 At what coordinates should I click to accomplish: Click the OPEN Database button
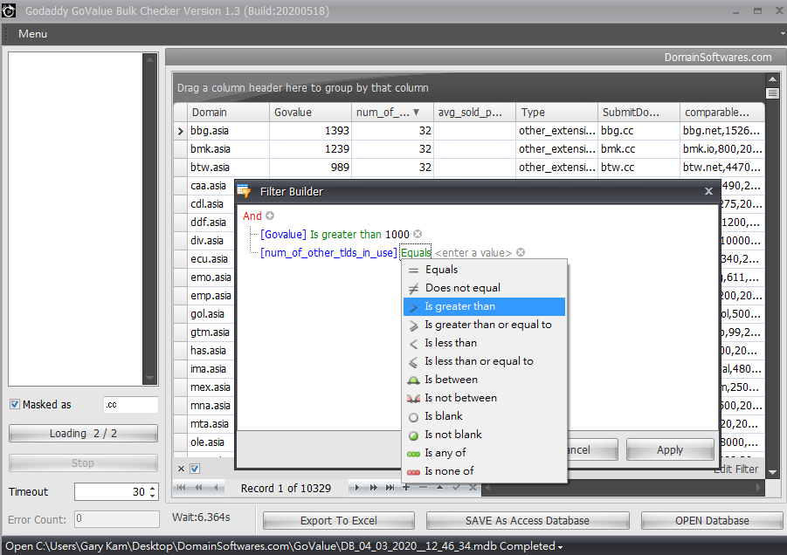[712, 520]
